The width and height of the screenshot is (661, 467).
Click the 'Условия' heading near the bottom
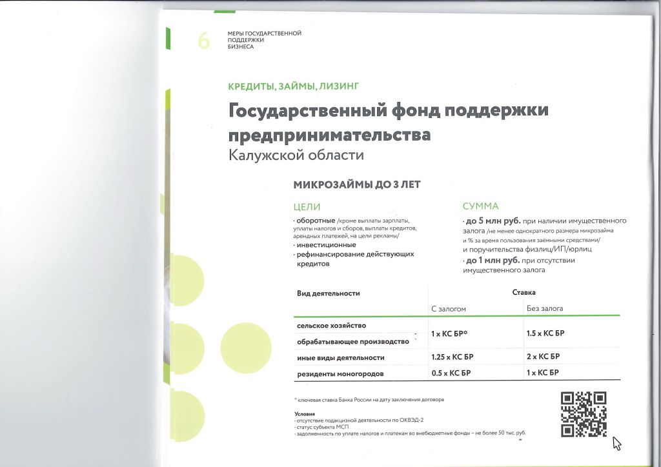(304, 413)
